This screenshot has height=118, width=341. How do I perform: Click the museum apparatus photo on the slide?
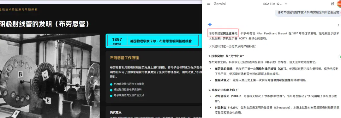(x=50, y=76)
